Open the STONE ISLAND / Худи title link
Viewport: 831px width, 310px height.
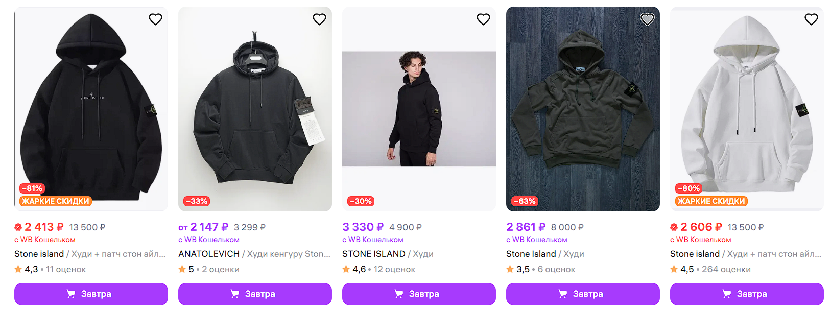tap(388, 254)
